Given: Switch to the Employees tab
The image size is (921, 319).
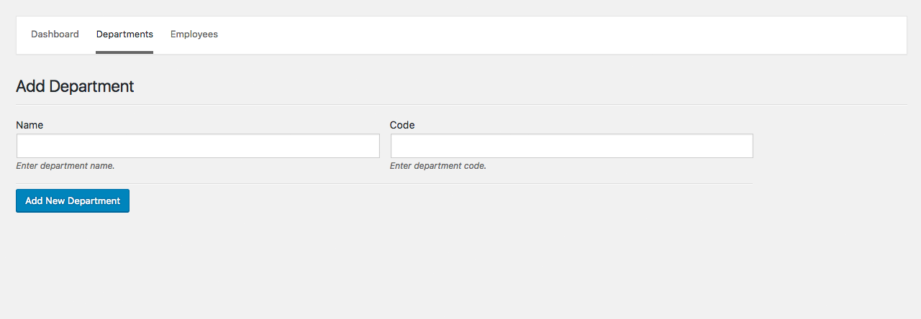Looking at the screenshot, I should coord(194,34).
